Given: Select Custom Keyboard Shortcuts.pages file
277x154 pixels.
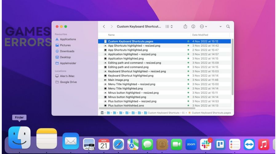Looking at the screenshot, I should 164,41.
